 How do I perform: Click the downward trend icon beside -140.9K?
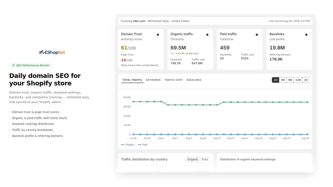pos(172,54)
